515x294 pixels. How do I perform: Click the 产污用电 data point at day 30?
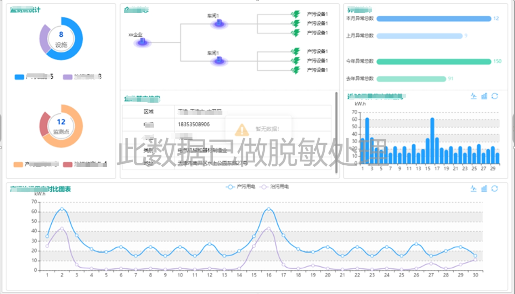(x=475, y=256)
